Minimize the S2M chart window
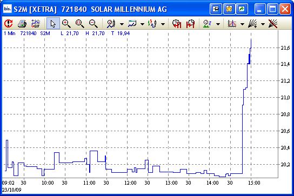The height and width of the screenshot is (196, 294). (259, 9)
